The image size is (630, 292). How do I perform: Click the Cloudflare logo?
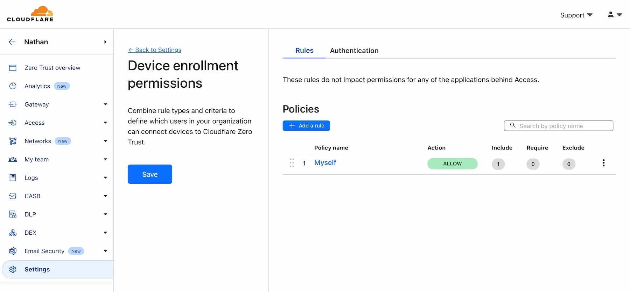point(30,14)
